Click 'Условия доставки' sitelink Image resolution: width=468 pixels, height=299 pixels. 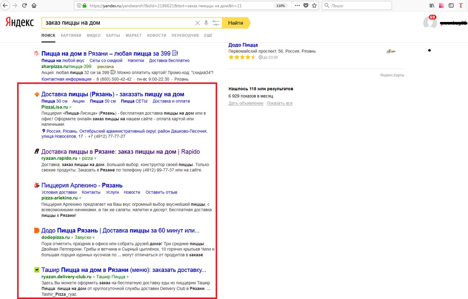pyautogui.click(x=59, y=192)
